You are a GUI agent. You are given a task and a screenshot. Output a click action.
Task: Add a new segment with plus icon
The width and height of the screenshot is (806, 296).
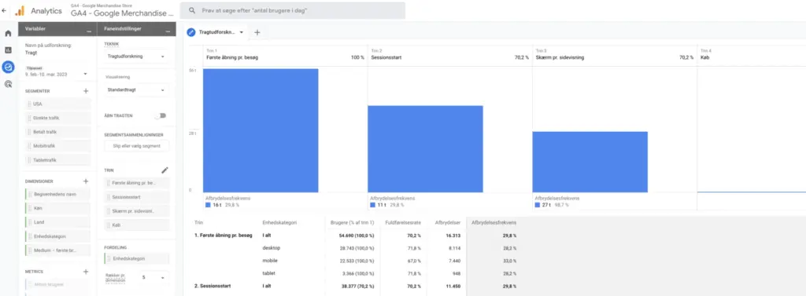tap(86, 91)
